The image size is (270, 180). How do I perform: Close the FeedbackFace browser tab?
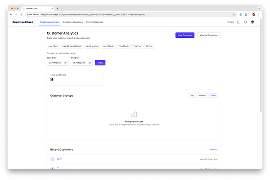(x=52, y=8)
